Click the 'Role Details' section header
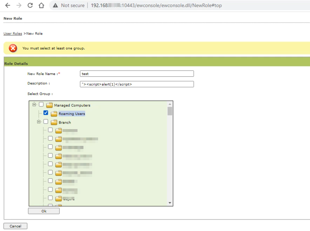This screenshot has height=231, width=310. (x=16, y=64)
